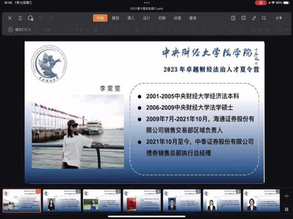293x219 pixels.
Task: Open the search magnifier
Action: tap(264, 18)
